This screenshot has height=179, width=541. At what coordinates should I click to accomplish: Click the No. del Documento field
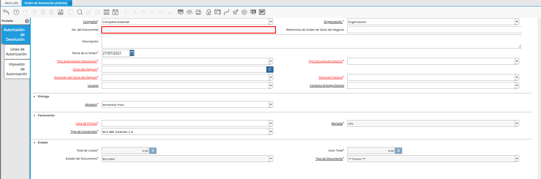coord(188,30)
